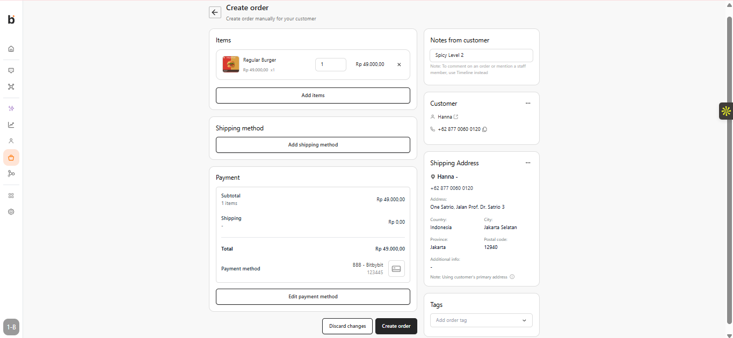Image resolution: width=733 pixels, height=338 pixels.
Task: Click the payment card icon
Action: [x=396, y=269]
